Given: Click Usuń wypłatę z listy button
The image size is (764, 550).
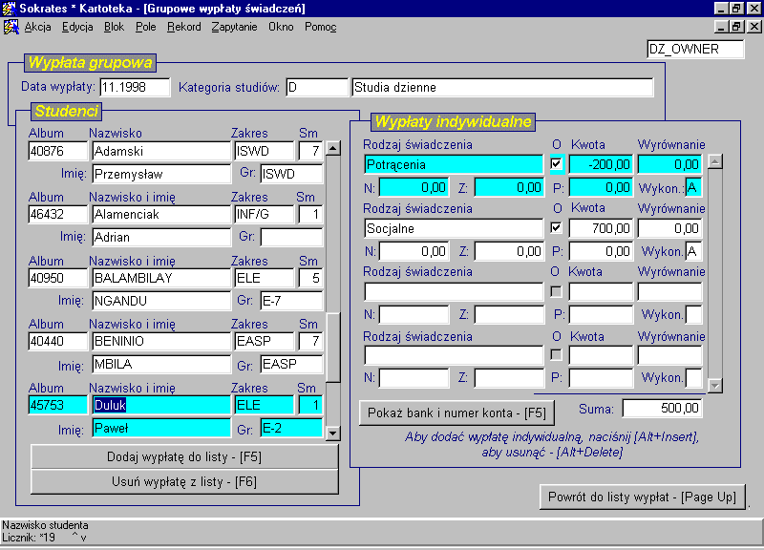Looking at the screenshot, I should (x=184, y=482).
